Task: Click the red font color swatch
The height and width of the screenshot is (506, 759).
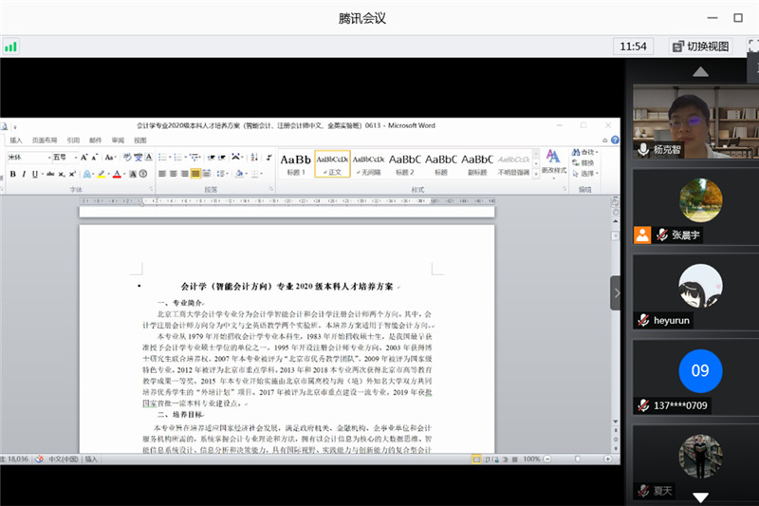Action: (x=118, y=174)
